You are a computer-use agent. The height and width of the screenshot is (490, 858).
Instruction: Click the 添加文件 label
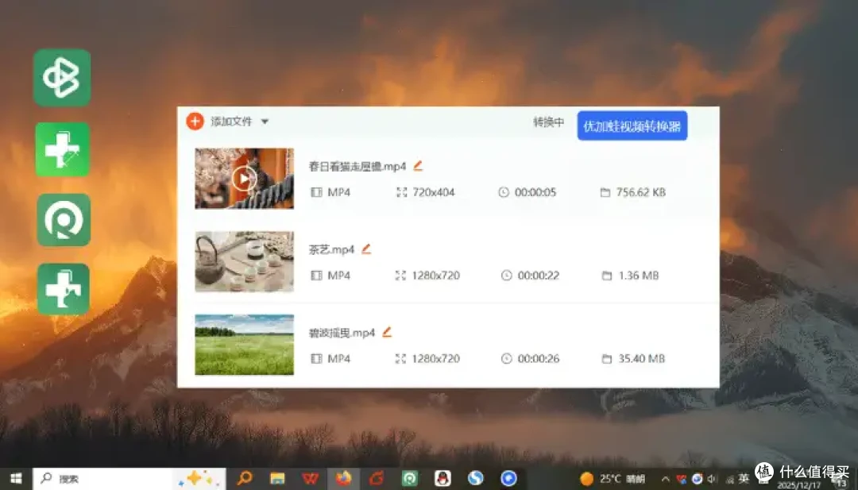point(231,122)
